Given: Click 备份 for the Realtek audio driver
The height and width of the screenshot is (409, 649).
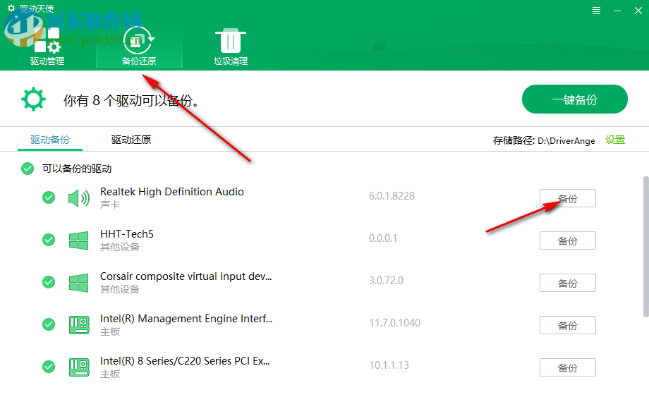Looking at the screenshot, I should [x=567, y=197].
